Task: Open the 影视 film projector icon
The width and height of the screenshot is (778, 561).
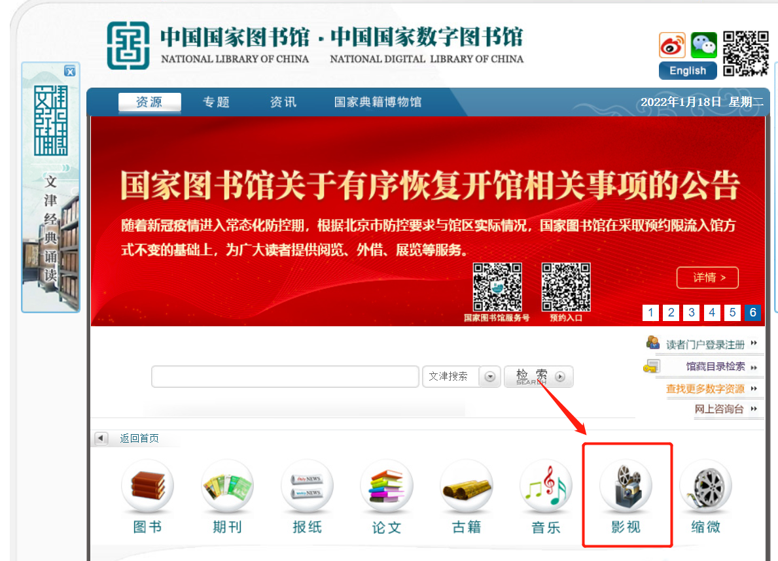Action: [626, 486]
